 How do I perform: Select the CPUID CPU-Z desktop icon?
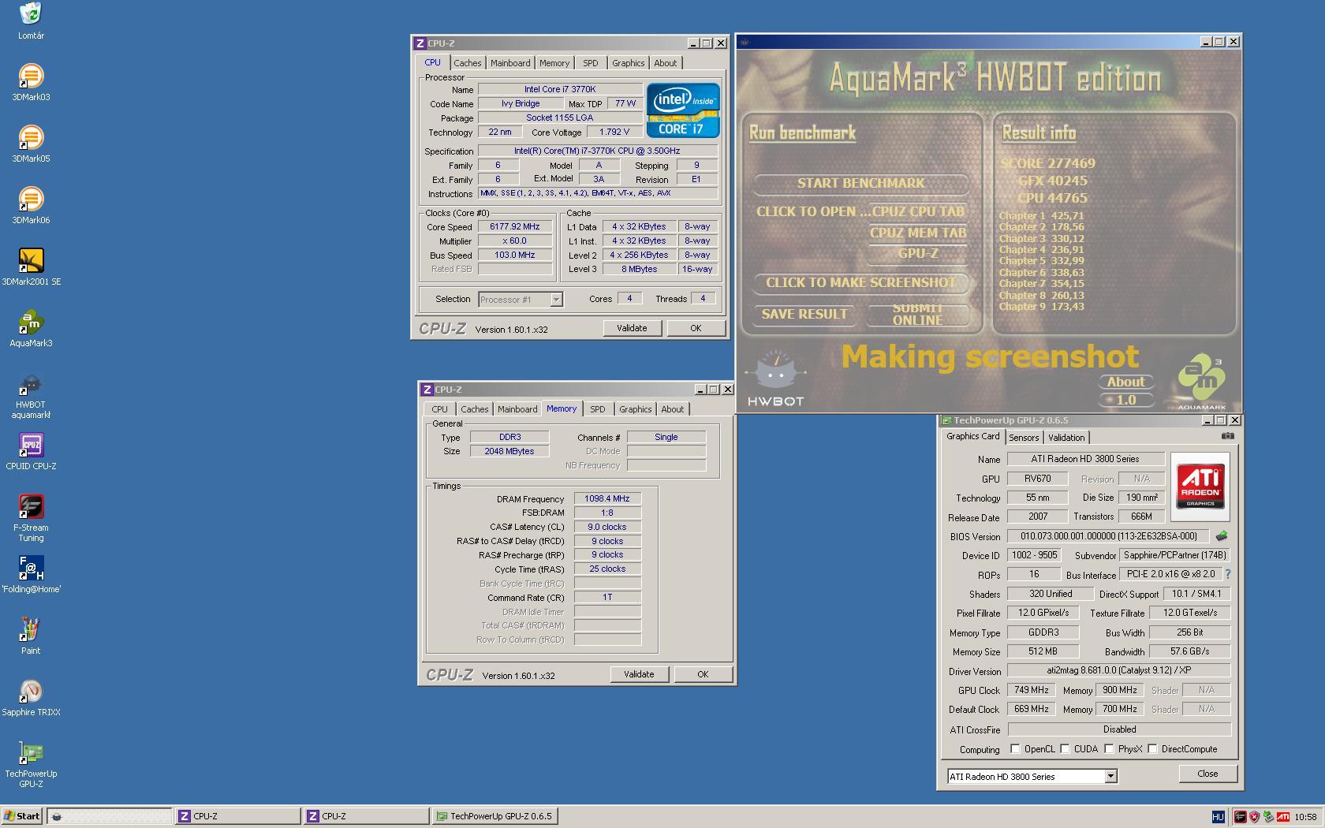coord(31,452)
